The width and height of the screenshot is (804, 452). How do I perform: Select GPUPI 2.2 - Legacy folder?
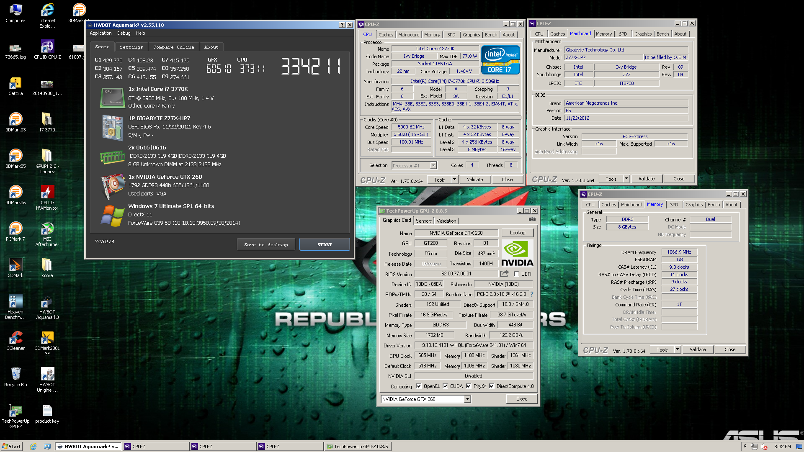[47, 161]
